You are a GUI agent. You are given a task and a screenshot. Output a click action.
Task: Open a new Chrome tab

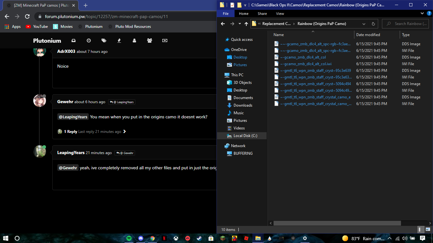pyautogui.click(x=86, y=5)
